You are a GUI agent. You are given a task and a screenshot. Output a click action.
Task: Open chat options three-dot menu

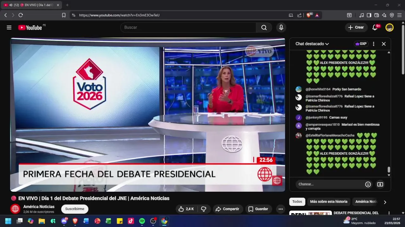click(x=373, y=44)
